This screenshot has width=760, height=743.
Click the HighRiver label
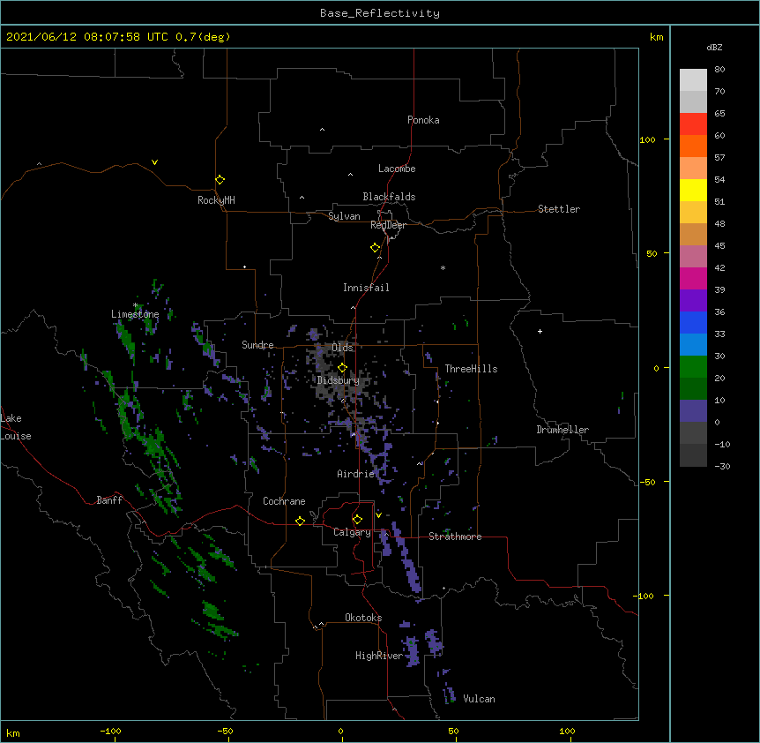(x=379, y=656)
